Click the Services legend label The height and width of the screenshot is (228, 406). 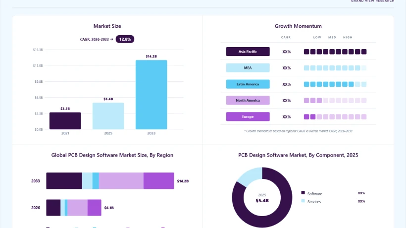[314, 202]
